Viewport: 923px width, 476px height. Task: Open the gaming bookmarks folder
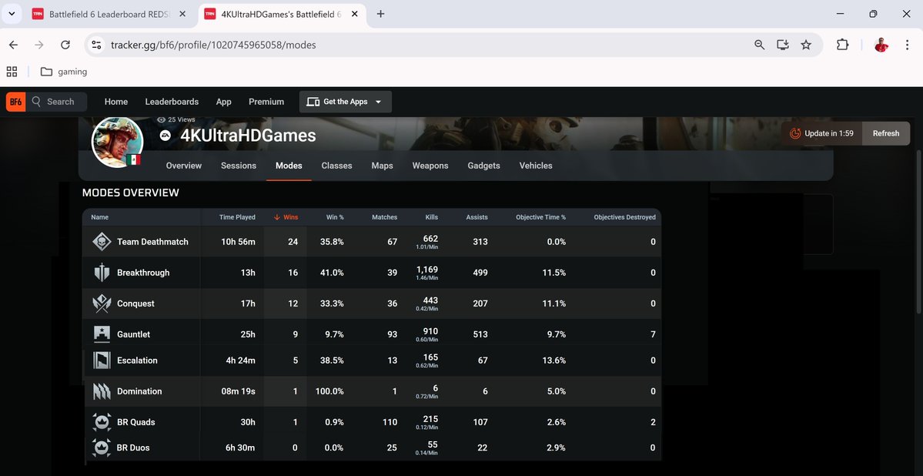64,72
